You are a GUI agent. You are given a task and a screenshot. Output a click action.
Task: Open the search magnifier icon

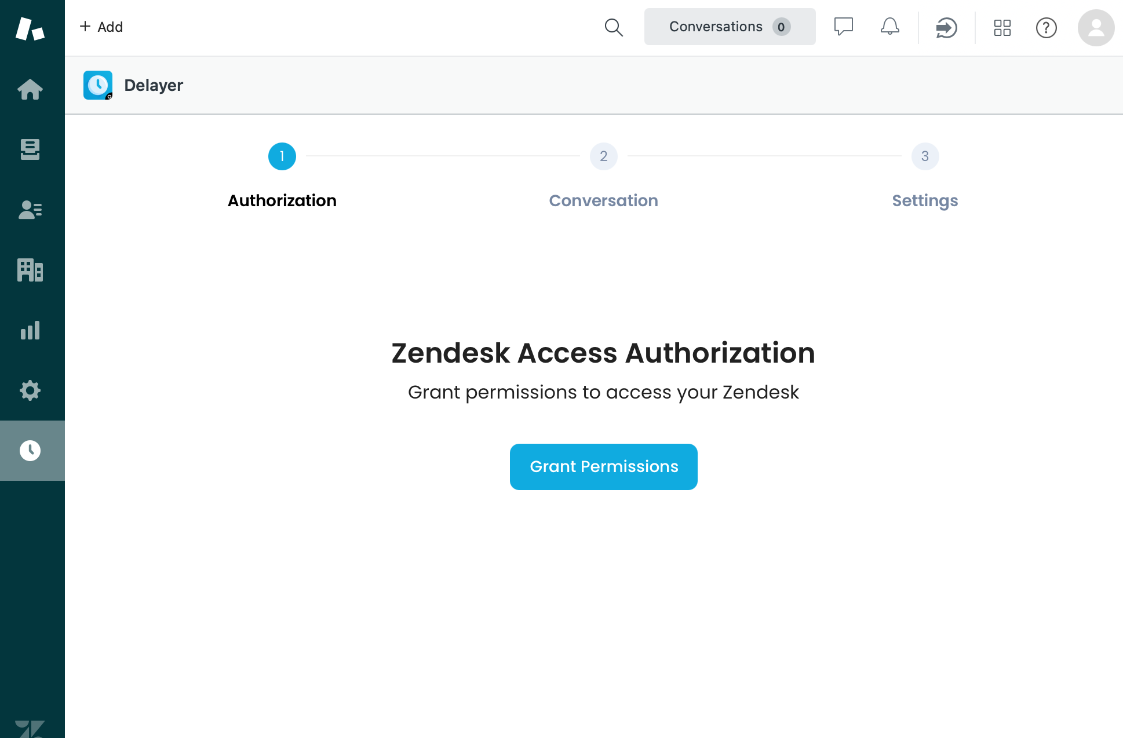click(614, 27)
